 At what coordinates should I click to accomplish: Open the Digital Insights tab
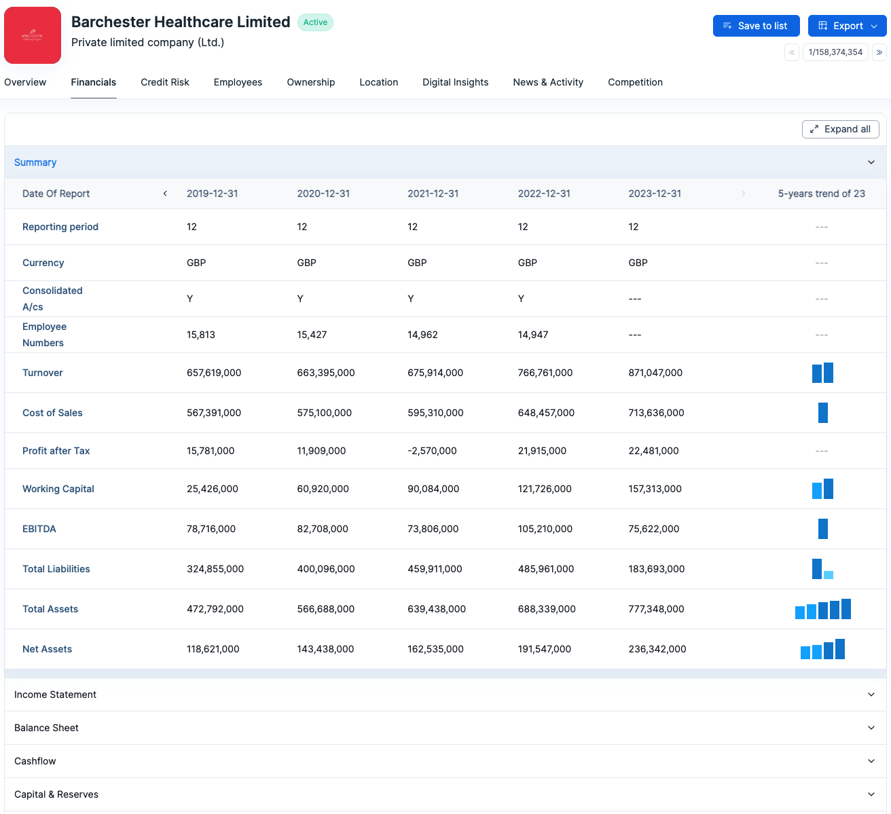tap(456, 82)
